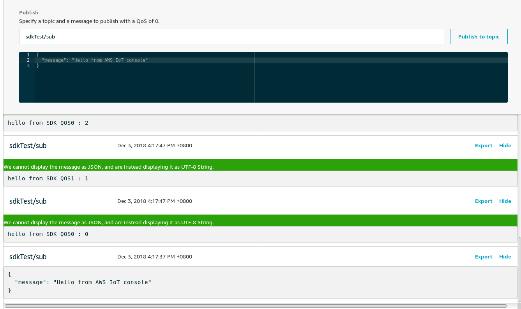
Task: Click the 'hello from SDK QOS0 : 2' payload
Action: point(260,123)
